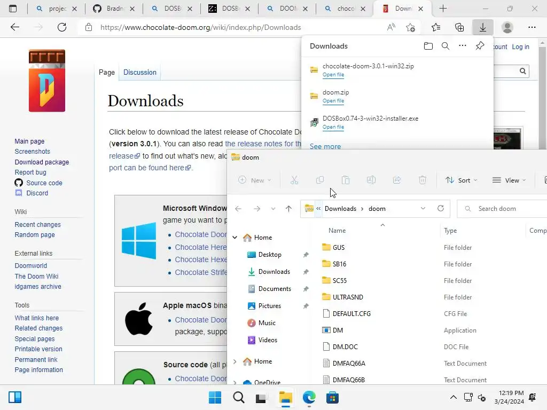Open file link for chocolate-doom-3.0.1-win32.zip
The height and width of the screenshot is (410, 547).
click(x=333, y=75)
